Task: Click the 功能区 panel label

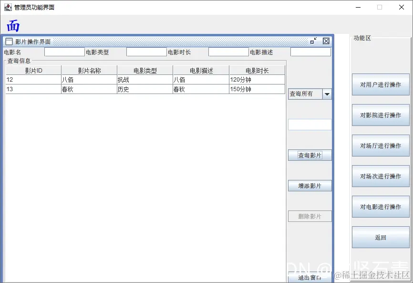Action: pos(362,38)
